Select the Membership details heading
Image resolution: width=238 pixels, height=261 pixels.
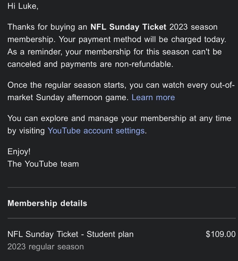tap(47, 203)
